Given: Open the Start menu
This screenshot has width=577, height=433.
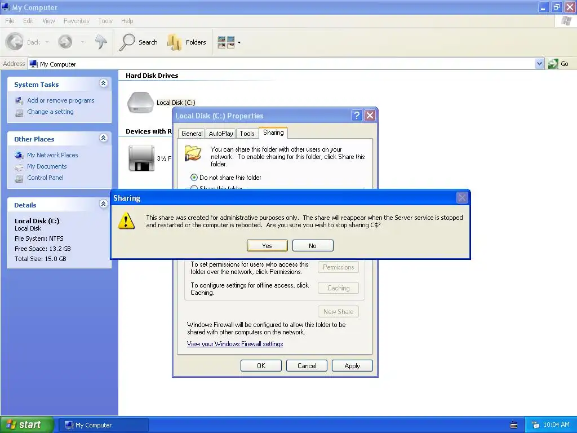Looking at the screenshot, I should 26,425.
